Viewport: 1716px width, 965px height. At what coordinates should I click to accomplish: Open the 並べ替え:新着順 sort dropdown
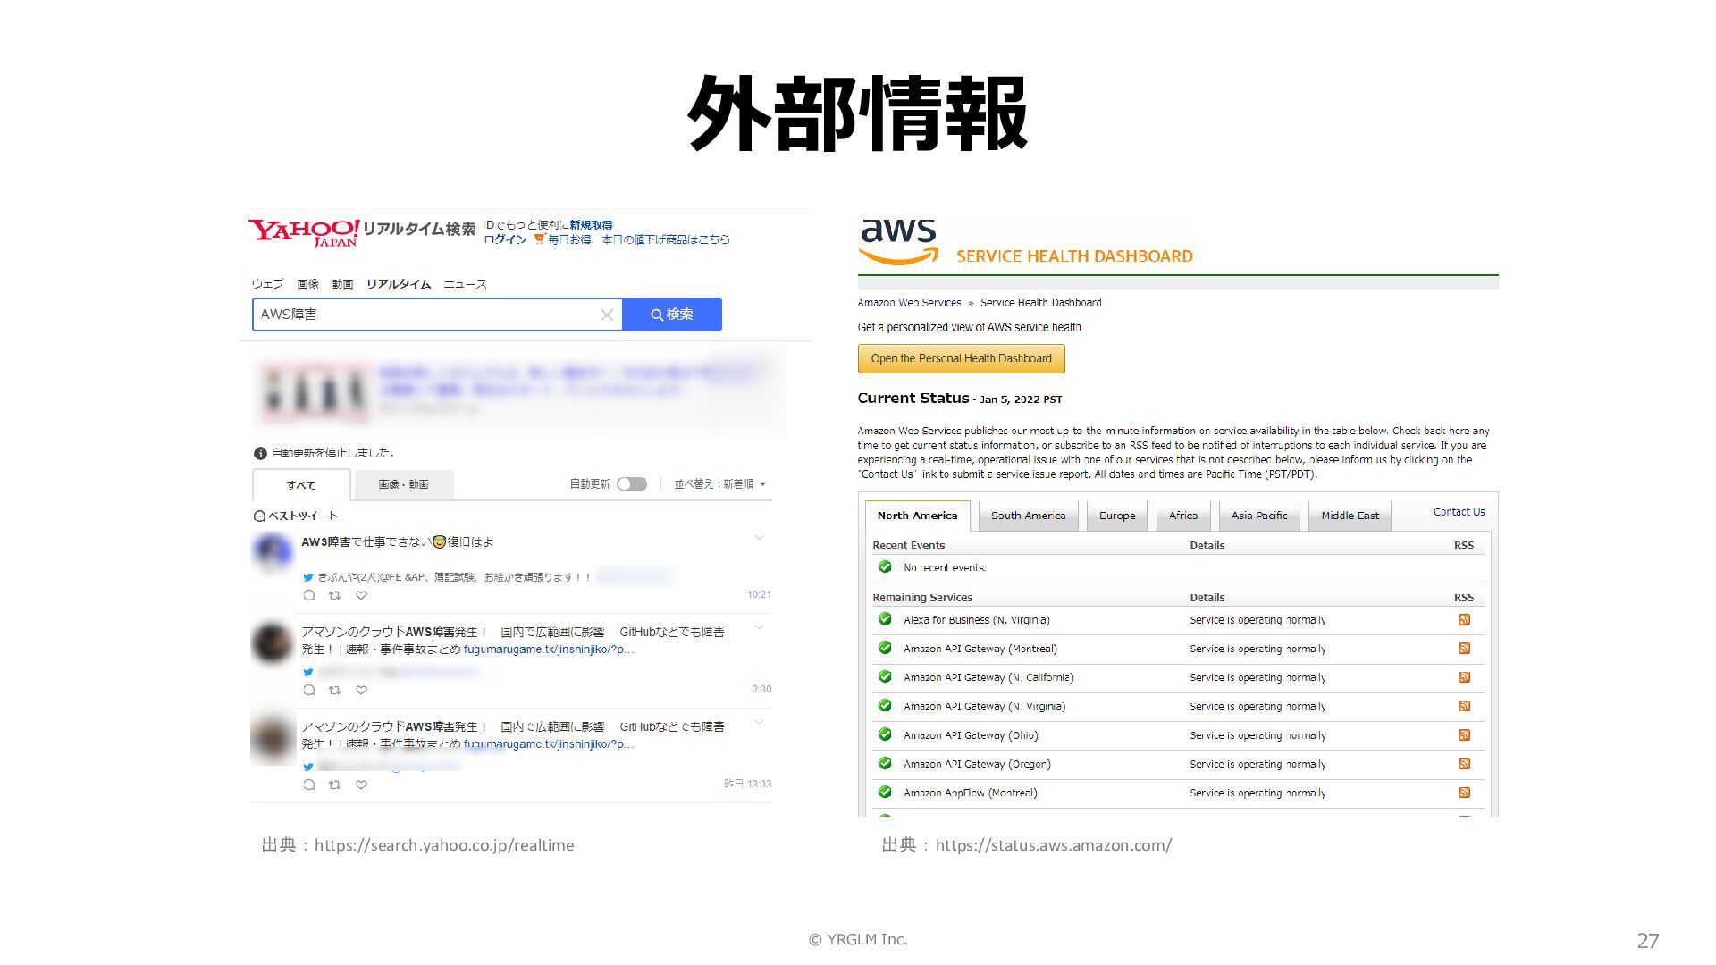tap(719, 484)
